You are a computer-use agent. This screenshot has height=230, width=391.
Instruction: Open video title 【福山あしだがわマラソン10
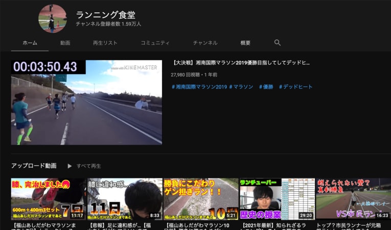point(197,226)
